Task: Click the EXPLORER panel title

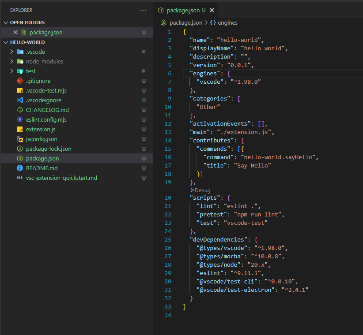Action: [x=21, y=10]
